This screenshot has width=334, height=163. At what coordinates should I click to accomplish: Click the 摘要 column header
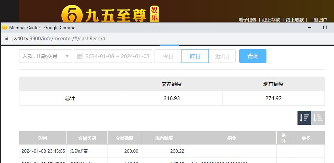(232, 138)
